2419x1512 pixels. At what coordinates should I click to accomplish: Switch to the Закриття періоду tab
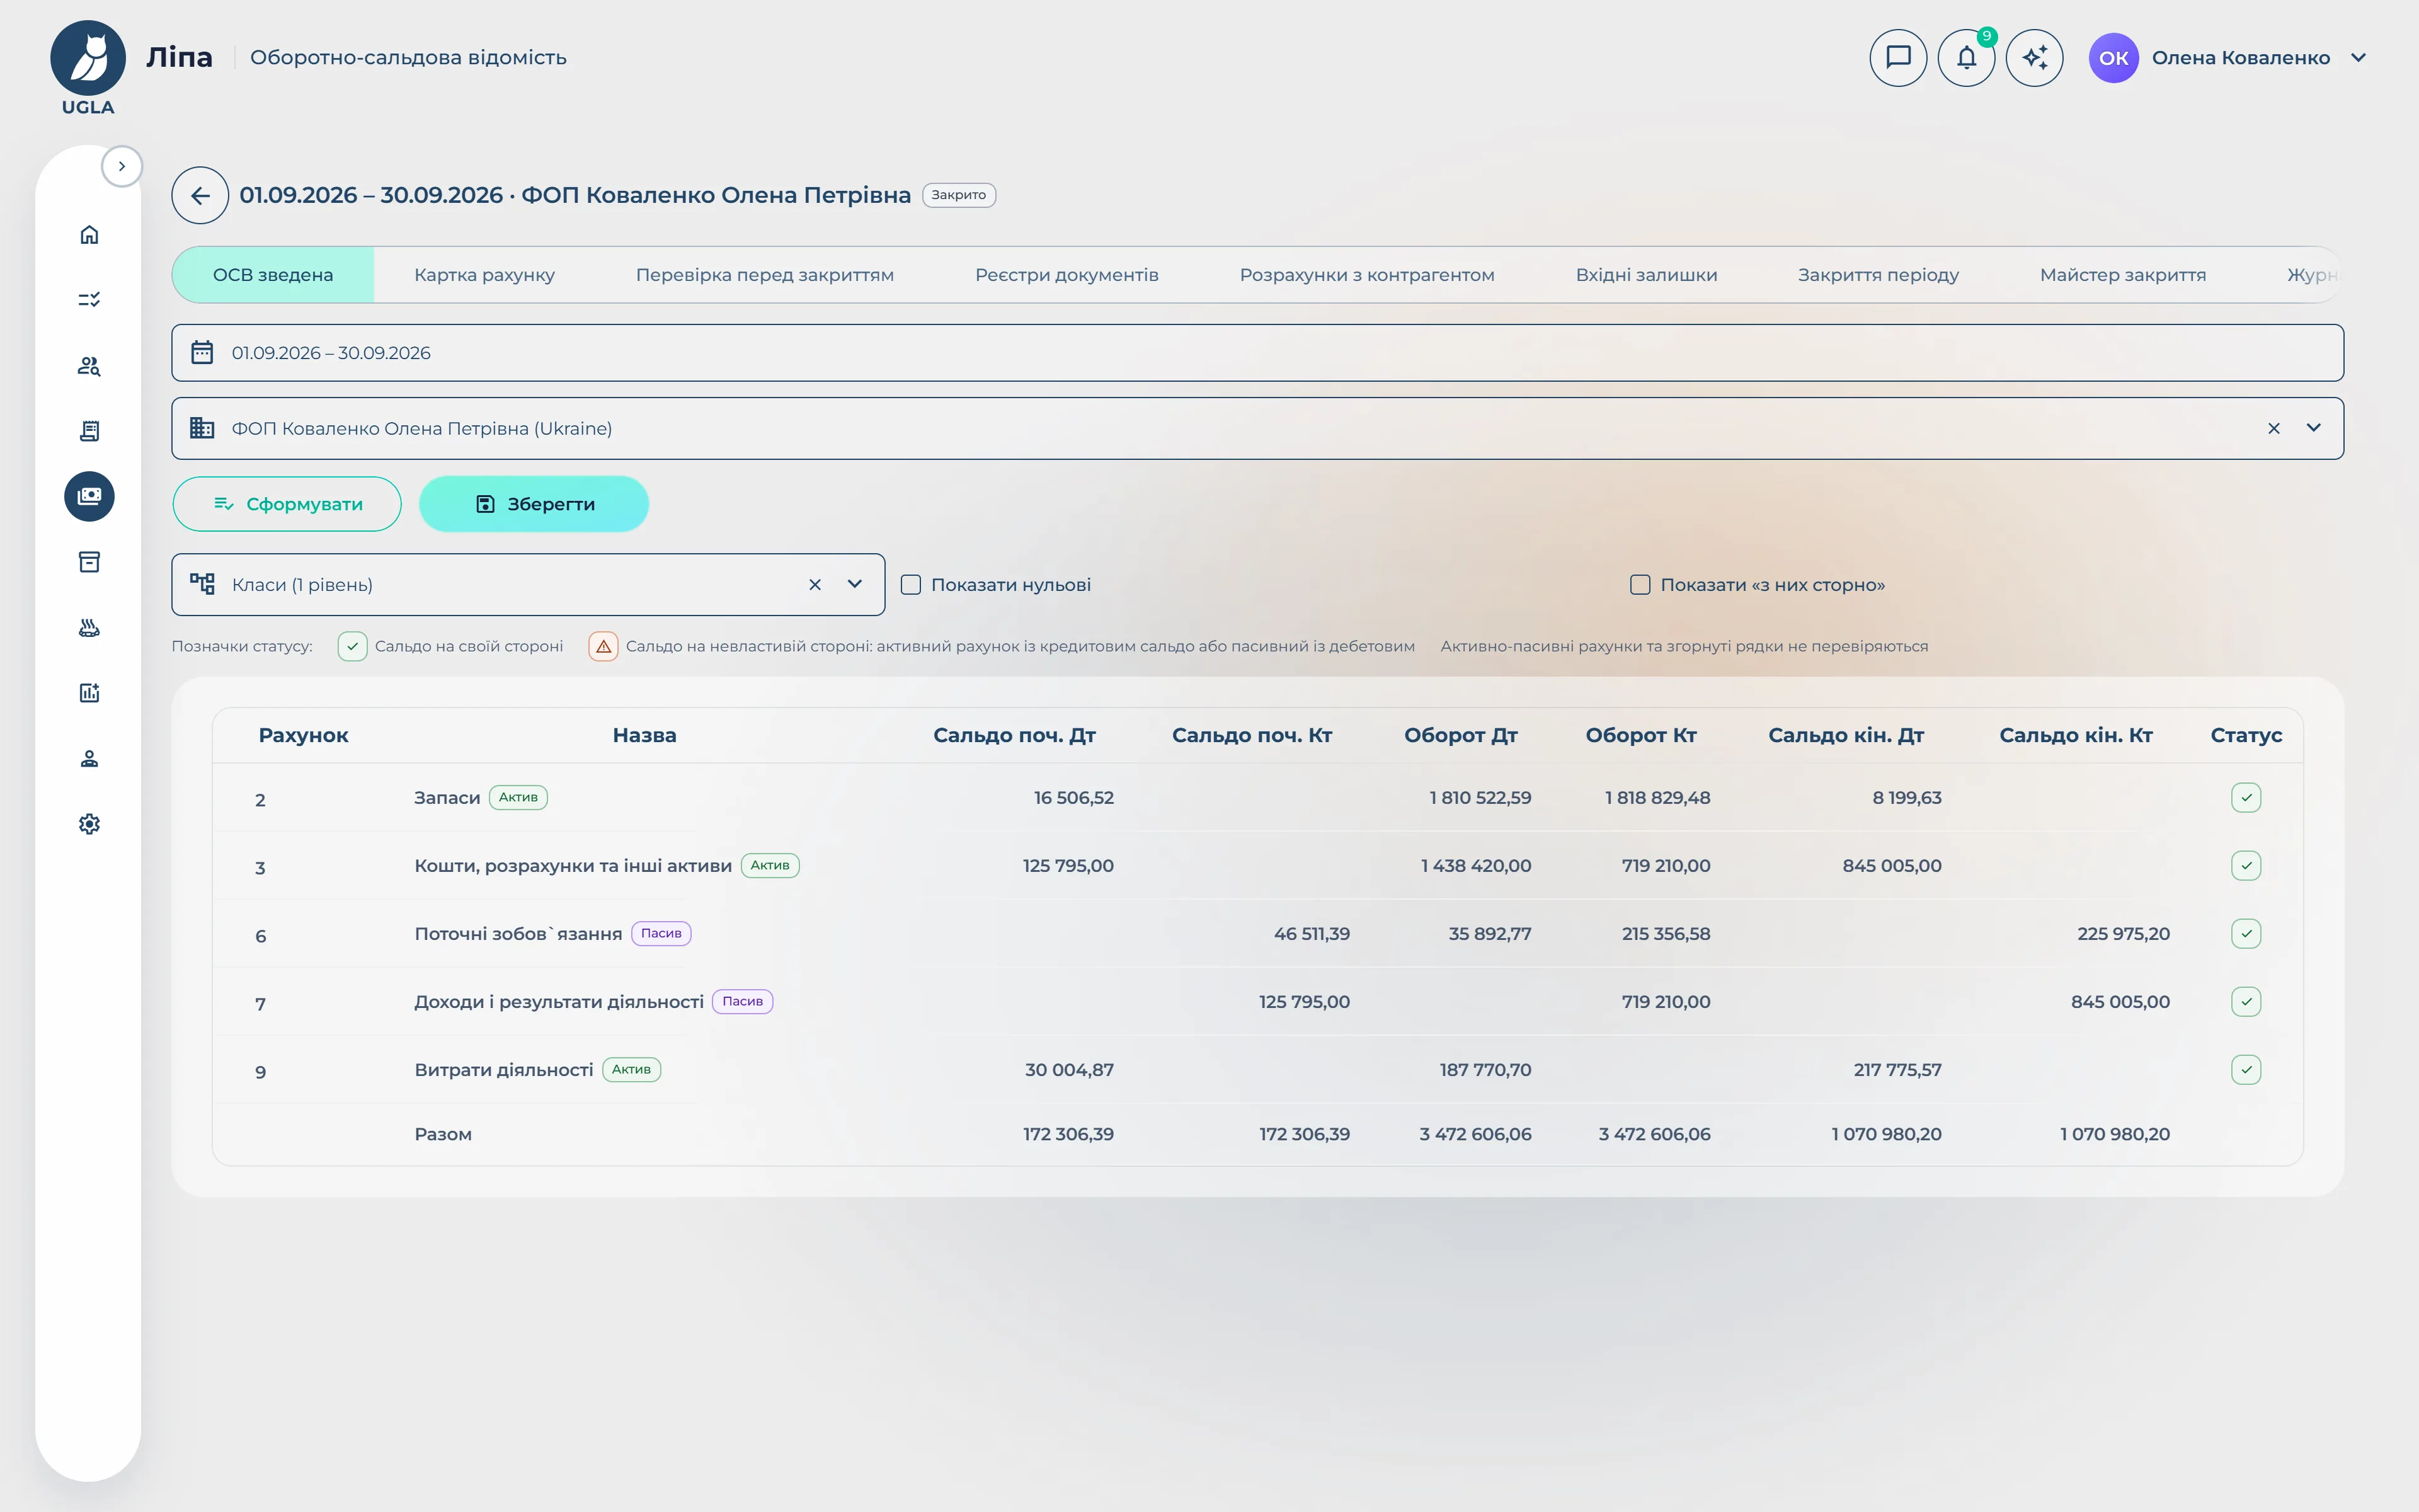pyautogui.click(x=1877, y=275)
